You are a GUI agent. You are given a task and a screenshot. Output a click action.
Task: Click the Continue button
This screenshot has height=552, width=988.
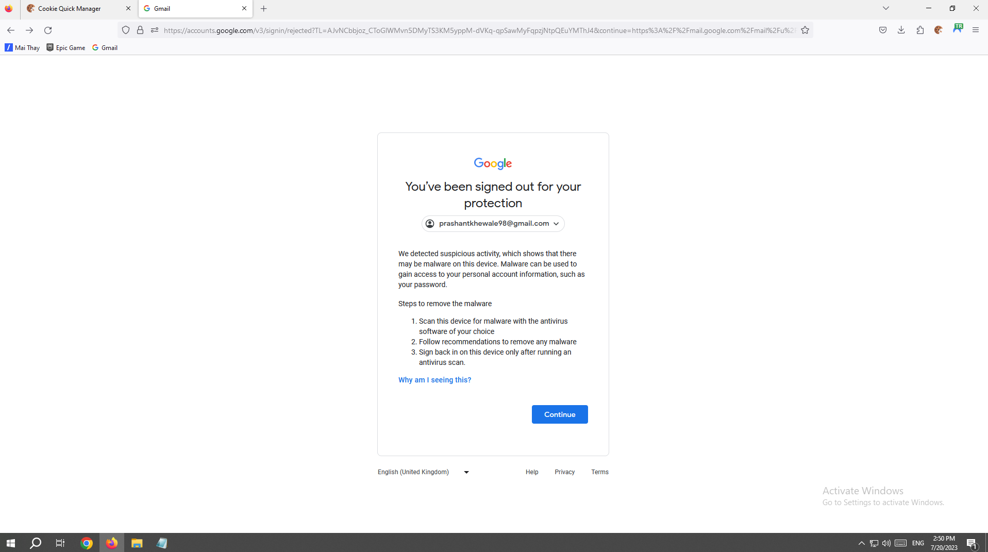click(x=560, y=414)
